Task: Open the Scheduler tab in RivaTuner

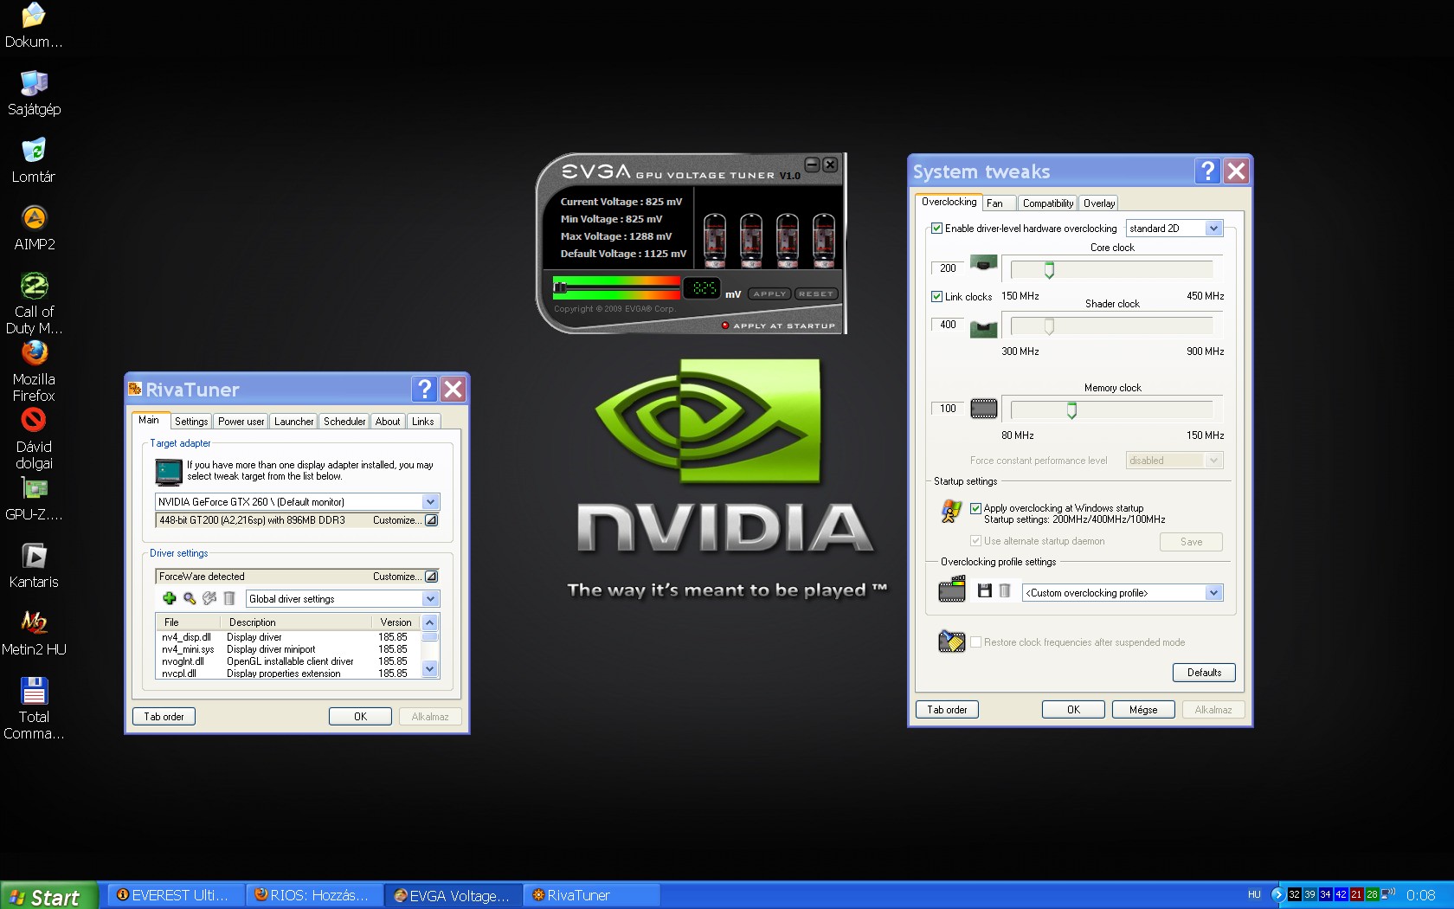Action: tap(344, 422)
